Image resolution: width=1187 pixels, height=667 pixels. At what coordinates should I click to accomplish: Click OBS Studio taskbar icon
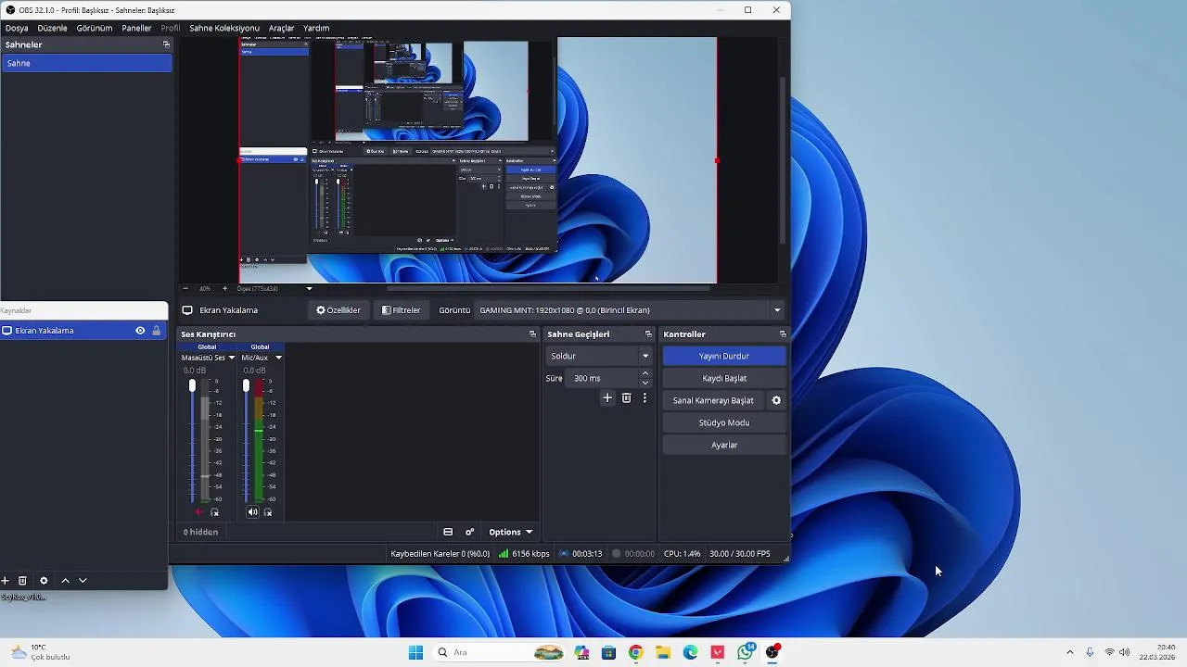click(772, 652)
